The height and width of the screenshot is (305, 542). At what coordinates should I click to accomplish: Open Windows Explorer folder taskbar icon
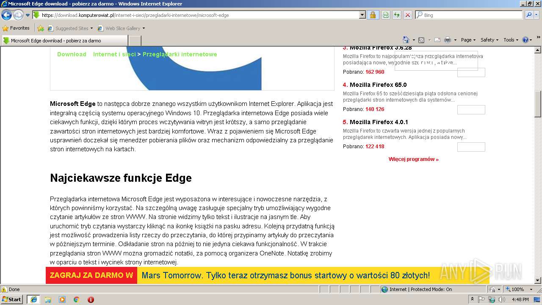(48, 299)
